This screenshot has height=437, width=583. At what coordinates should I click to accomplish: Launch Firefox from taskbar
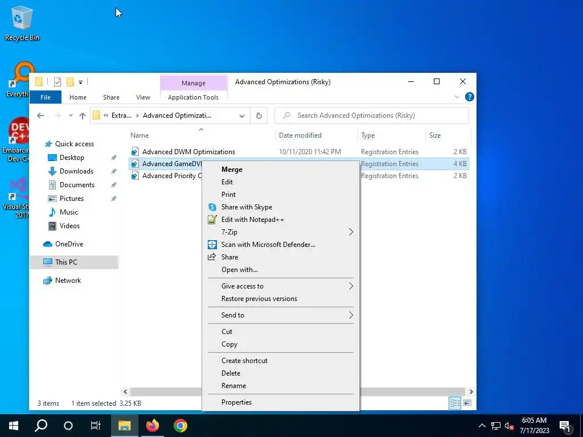pyautogui.click(x=152, y=426)
